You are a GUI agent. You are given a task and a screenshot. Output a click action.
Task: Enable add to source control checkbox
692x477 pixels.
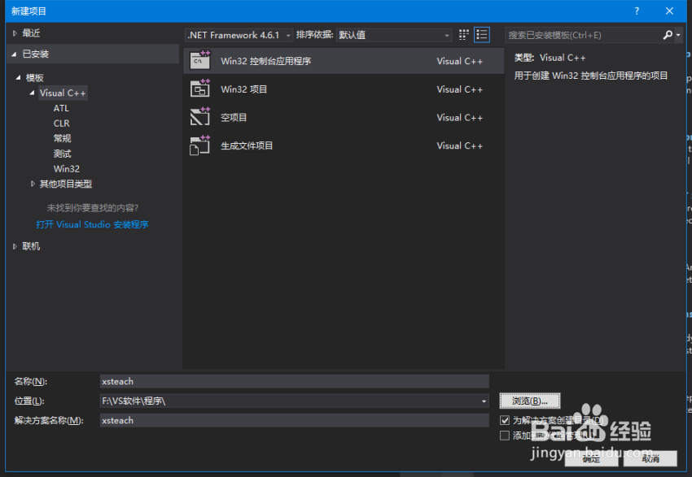click(505, 436)
